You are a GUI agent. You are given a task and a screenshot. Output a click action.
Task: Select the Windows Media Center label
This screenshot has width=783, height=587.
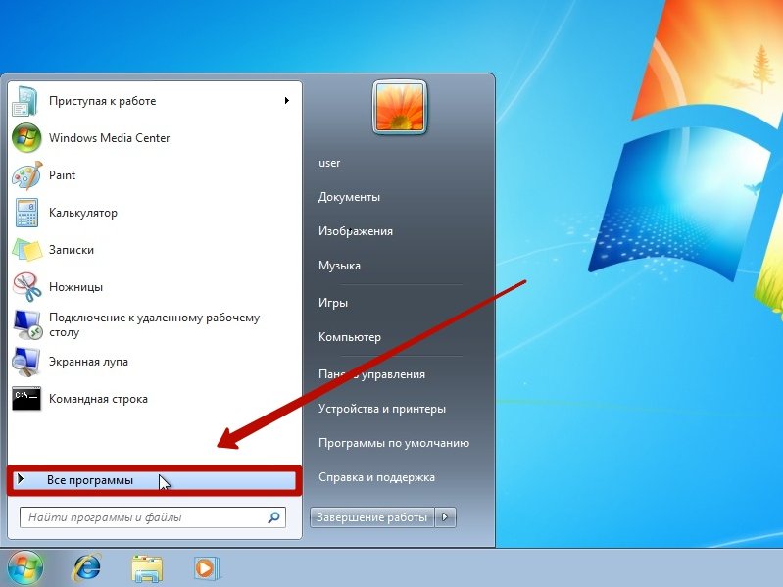pos(110,138)
